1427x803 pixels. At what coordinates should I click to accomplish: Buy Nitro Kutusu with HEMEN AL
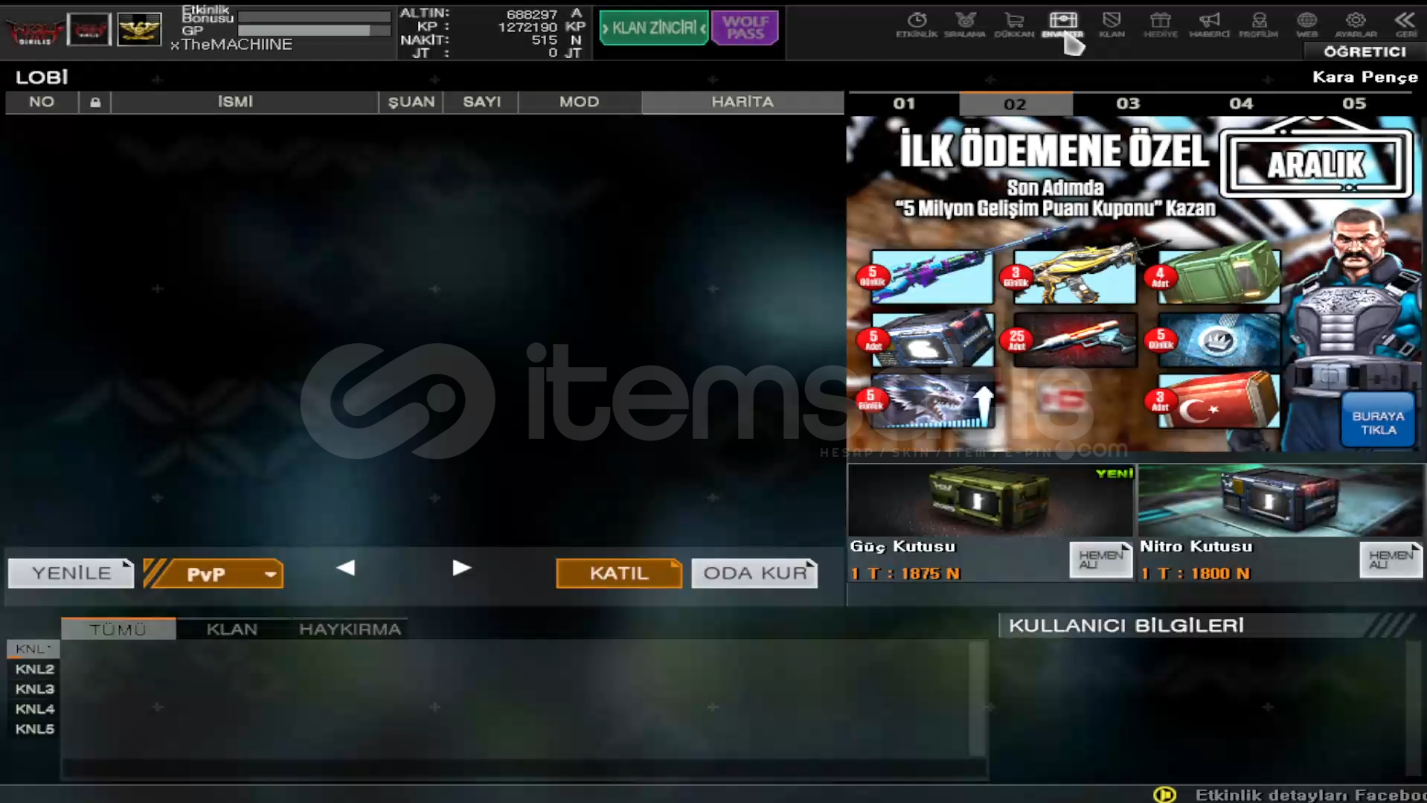point(1391,560)
